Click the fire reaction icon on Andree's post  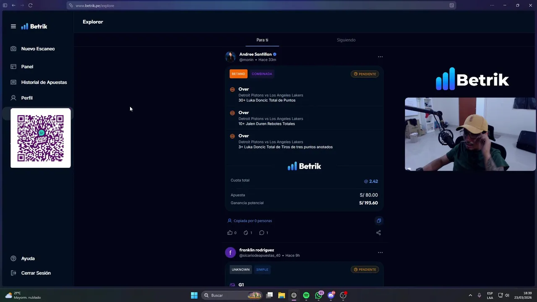(x=246, y=232)
